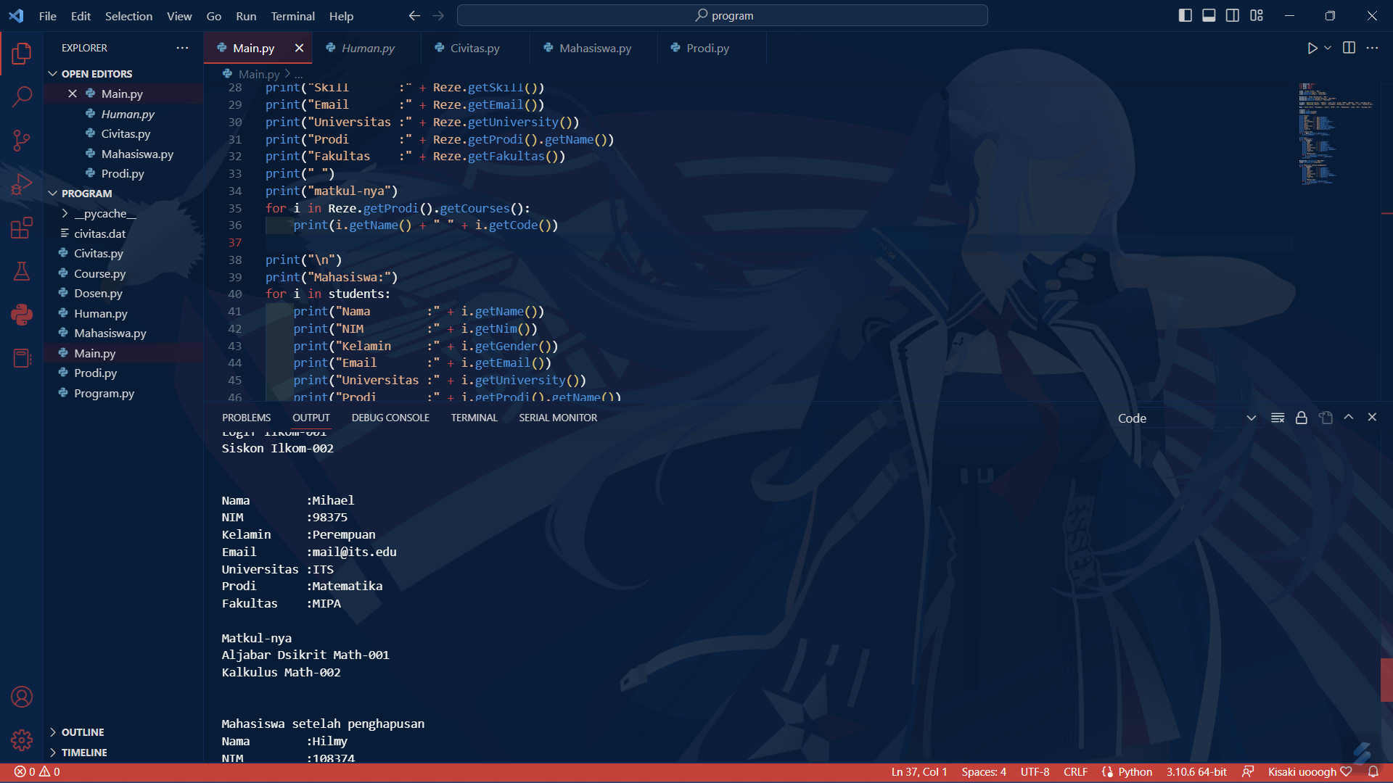The width and height of the screenshot is (1393, 783).
Task: Open the Run and Debug view
Action: [x=22, y=183]
